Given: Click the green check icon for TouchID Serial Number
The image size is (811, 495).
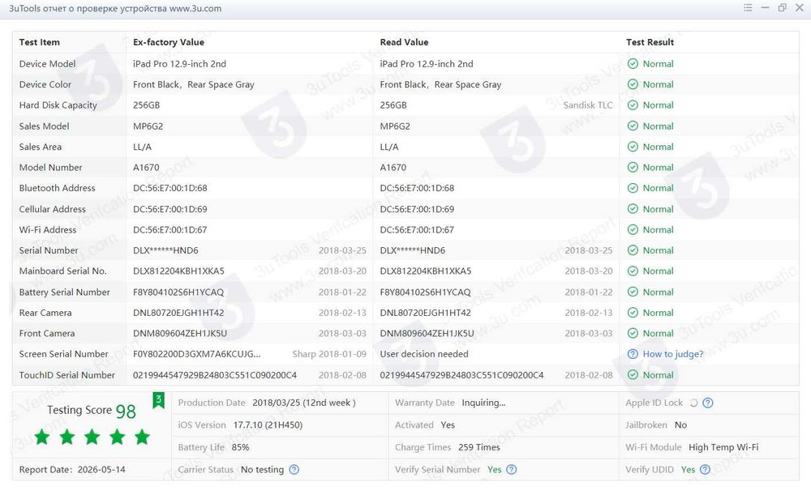Looking at the screenshot, I should (633, 374).
